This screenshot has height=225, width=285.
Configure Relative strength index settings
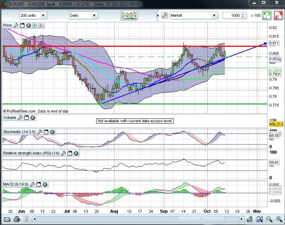pos(64,153)
